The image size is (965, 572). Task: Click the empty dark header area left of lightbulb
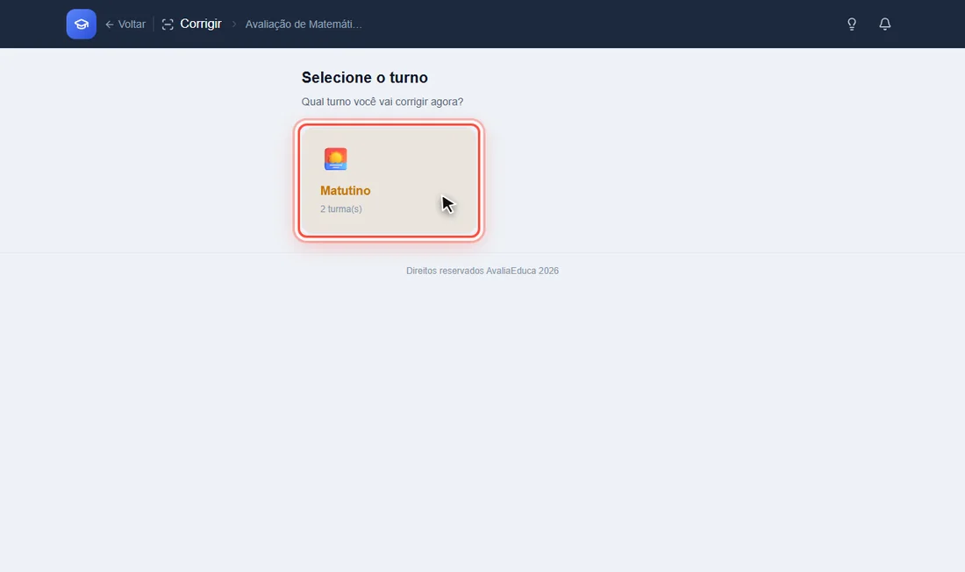(604, 24)
